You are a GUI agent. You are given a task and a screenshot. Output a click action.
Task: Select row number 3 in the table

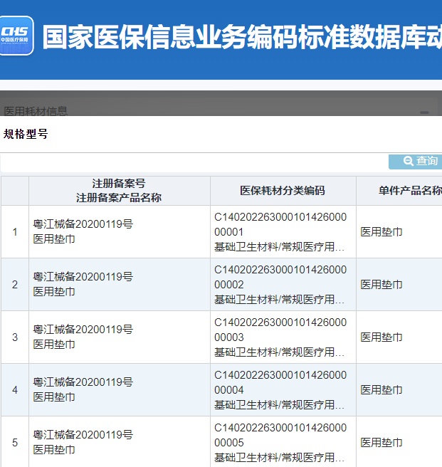tap(15, 337)
